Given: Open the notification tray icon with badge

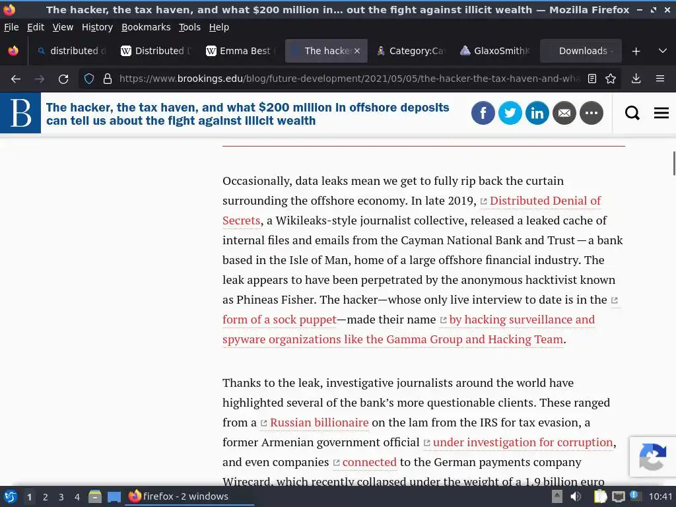Looking at the screenshot, I should 635,496.
